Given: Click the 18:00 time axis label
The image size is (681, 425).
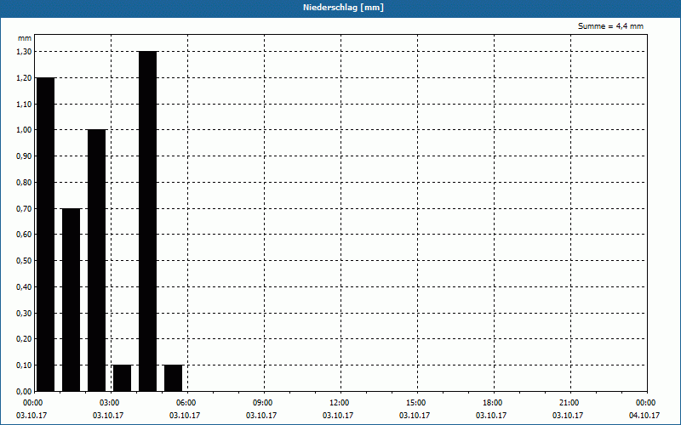Looking at the screenshot, I should tap(493, 403).
